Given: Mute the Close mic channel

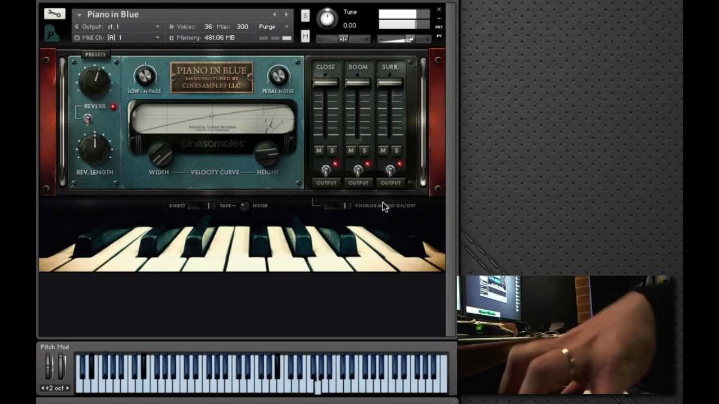Looking at the screenshot, I should pos(319,150).
